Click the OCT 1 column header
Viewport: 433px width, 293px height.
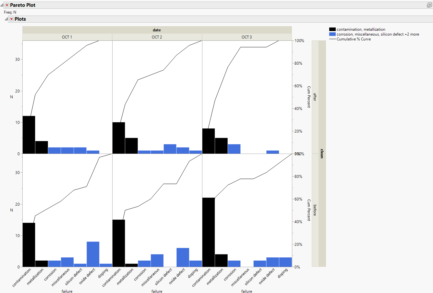67,37
